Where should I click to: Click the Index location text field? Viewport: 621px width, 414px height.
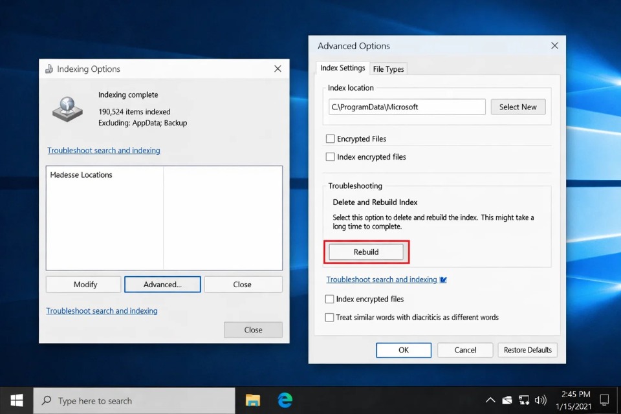[x=406, y=107]
